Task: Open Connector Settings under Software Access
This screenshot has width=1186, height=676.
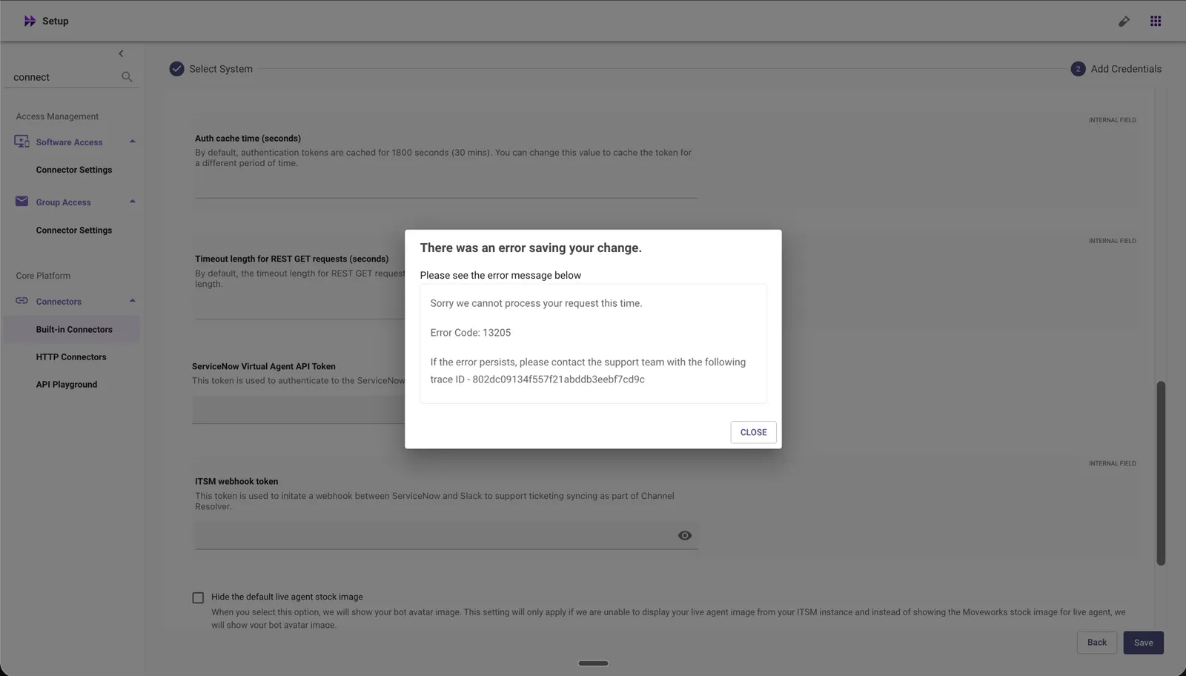Action: coord(74,170)
